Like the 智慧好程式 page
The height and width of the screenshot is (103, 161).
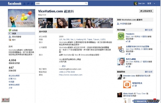pyautogui.click(x=135, y=86)
